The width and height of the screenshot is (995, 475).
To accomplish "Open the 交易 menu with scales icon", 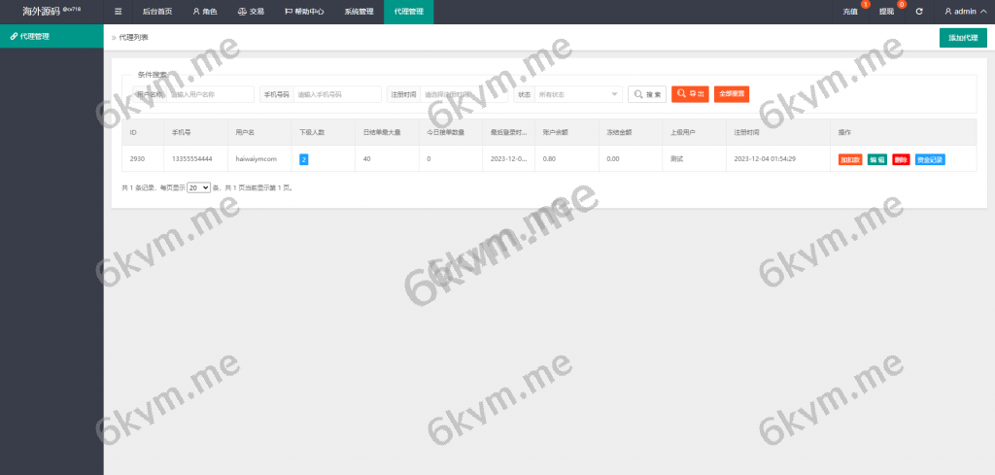I will click(251, 12).
